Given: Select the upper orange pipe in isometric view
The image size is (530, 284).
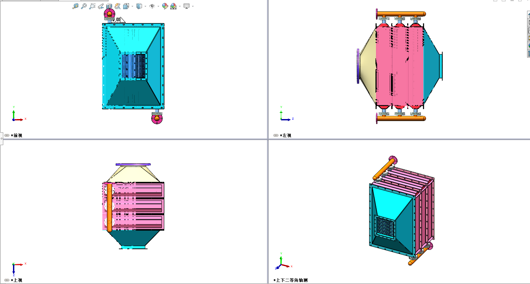Looking at the screenshot, I should coord(384,169).
